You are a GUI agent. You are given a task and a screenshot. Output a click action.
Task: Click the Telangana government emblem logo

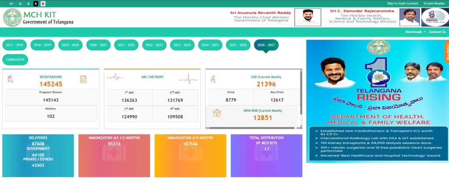pos(12,18)
